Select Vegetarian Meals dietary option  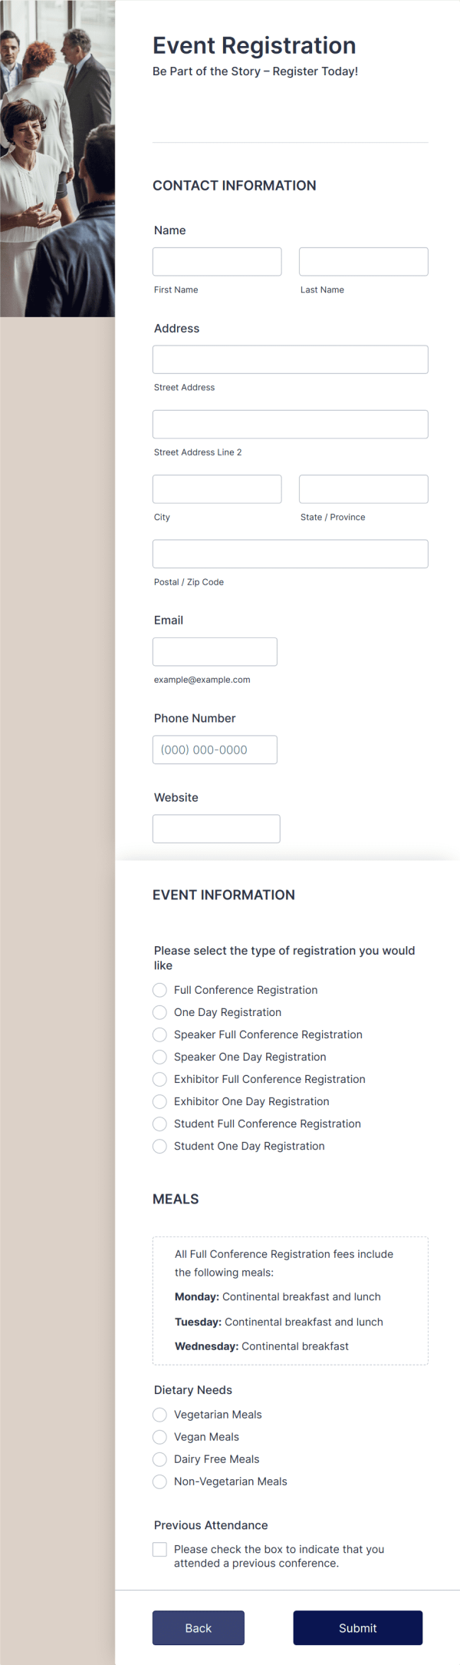pyautogui.click(x=159, y=1415)
